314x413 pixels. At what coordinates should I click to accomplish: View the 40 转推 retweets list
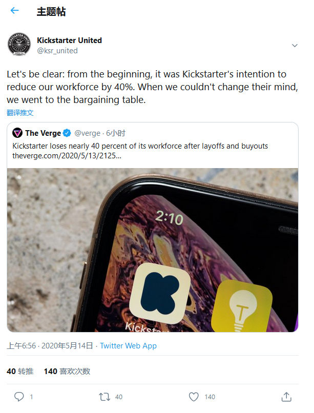(20, 371)
